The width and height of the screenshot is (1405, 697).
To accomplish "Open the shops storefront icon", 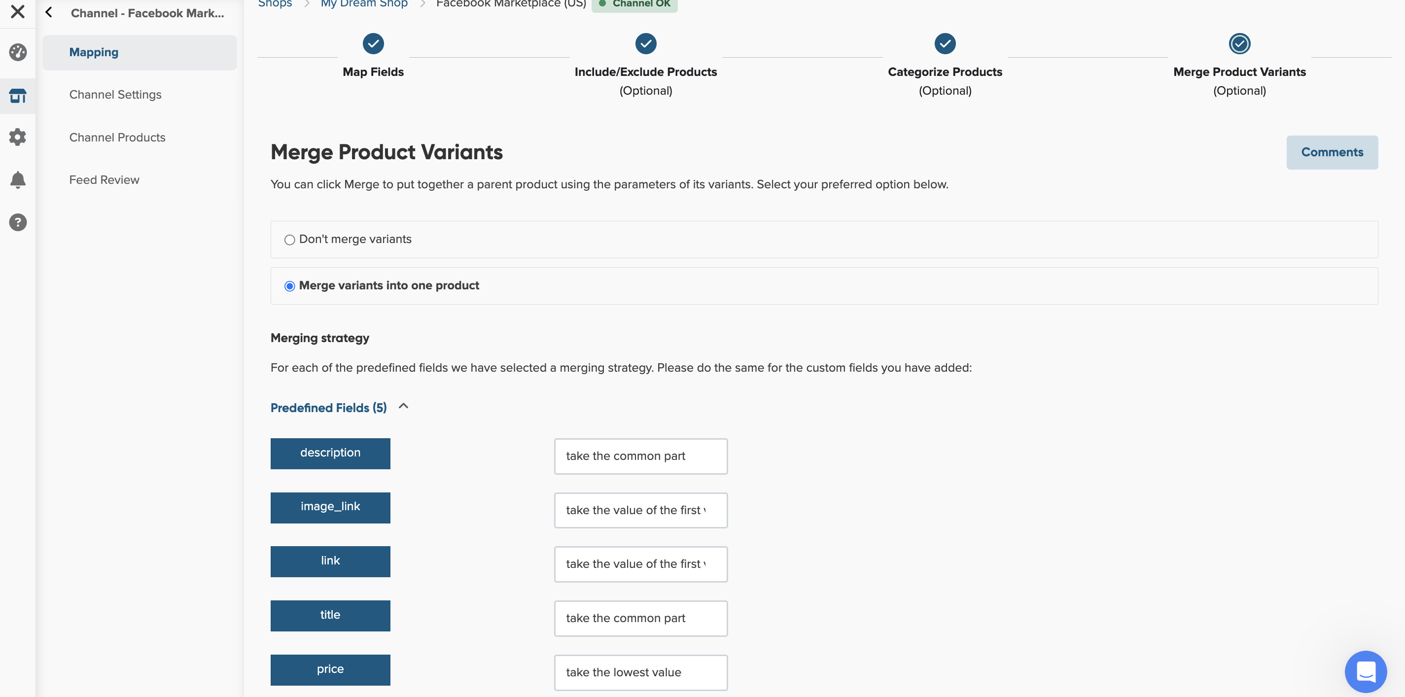I will (17, 96).
